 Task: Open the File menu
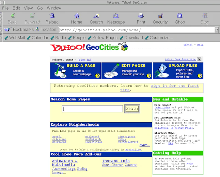pyautogui.click(x=5, y=8)
